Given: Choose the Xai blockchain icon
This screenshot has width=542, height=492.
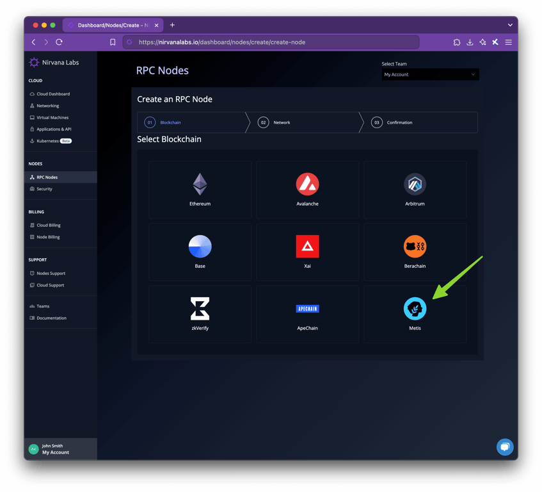Looking at the screenshot, I should pos(307,247).
